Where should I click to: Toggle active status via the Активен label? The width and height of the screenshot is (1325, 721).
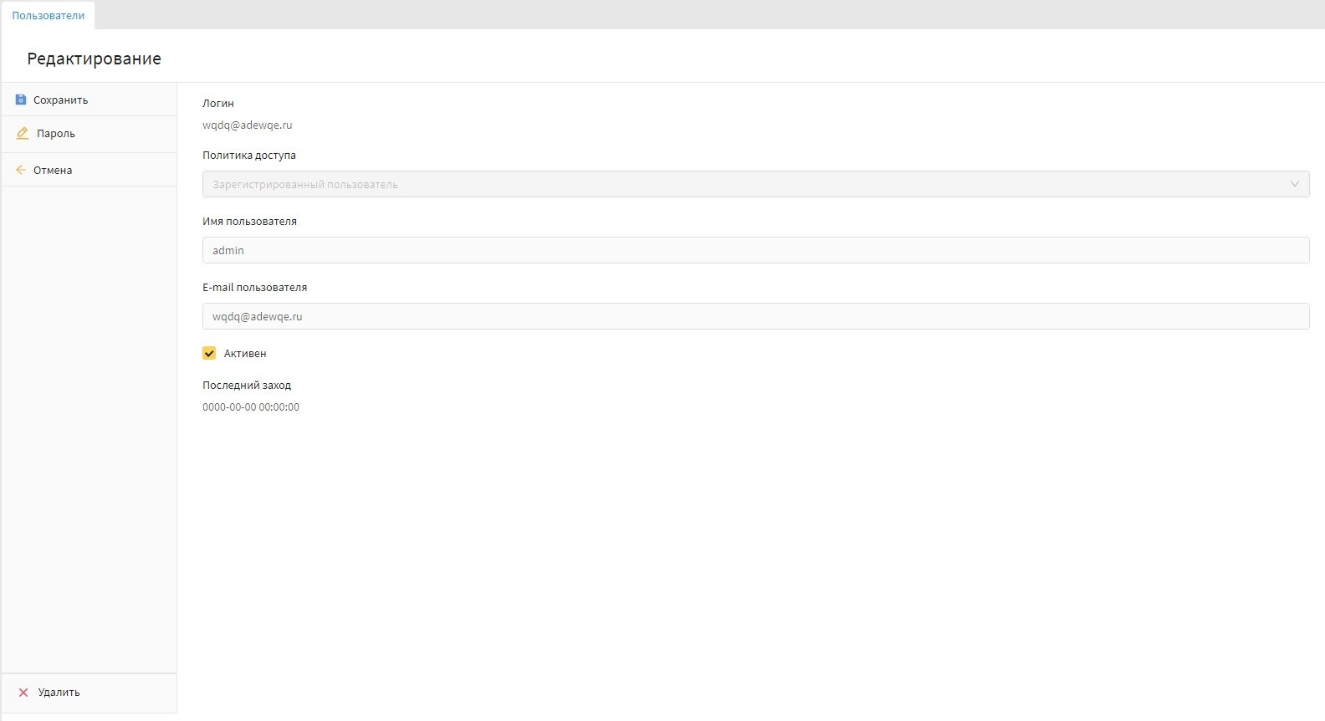(245, 354)
